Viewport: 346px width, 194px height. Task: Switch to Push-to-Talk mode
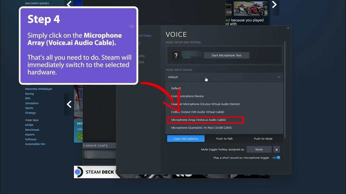coord(224,138)
